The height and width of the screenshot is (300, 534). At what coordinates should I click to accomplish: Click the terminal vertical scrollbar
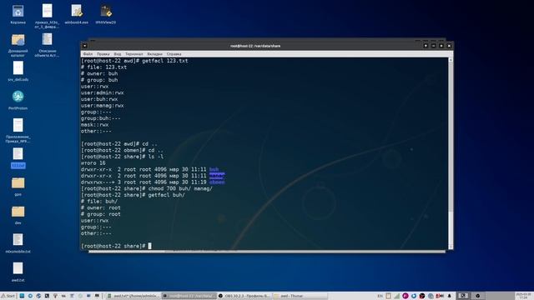[451, 153]
